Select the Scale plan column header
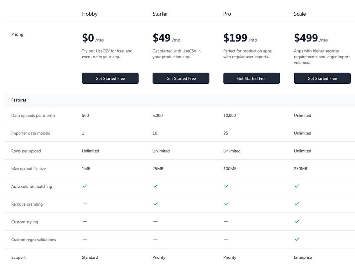The width and height of the screenshot is (355, 275). [300, 14]
